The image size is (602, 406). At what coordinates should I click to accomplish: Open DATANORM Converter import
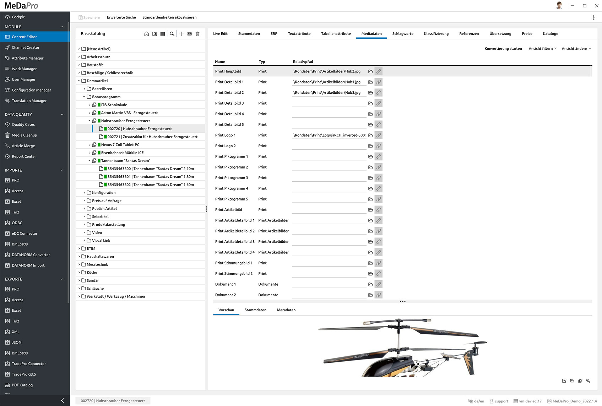click(31, 255)
